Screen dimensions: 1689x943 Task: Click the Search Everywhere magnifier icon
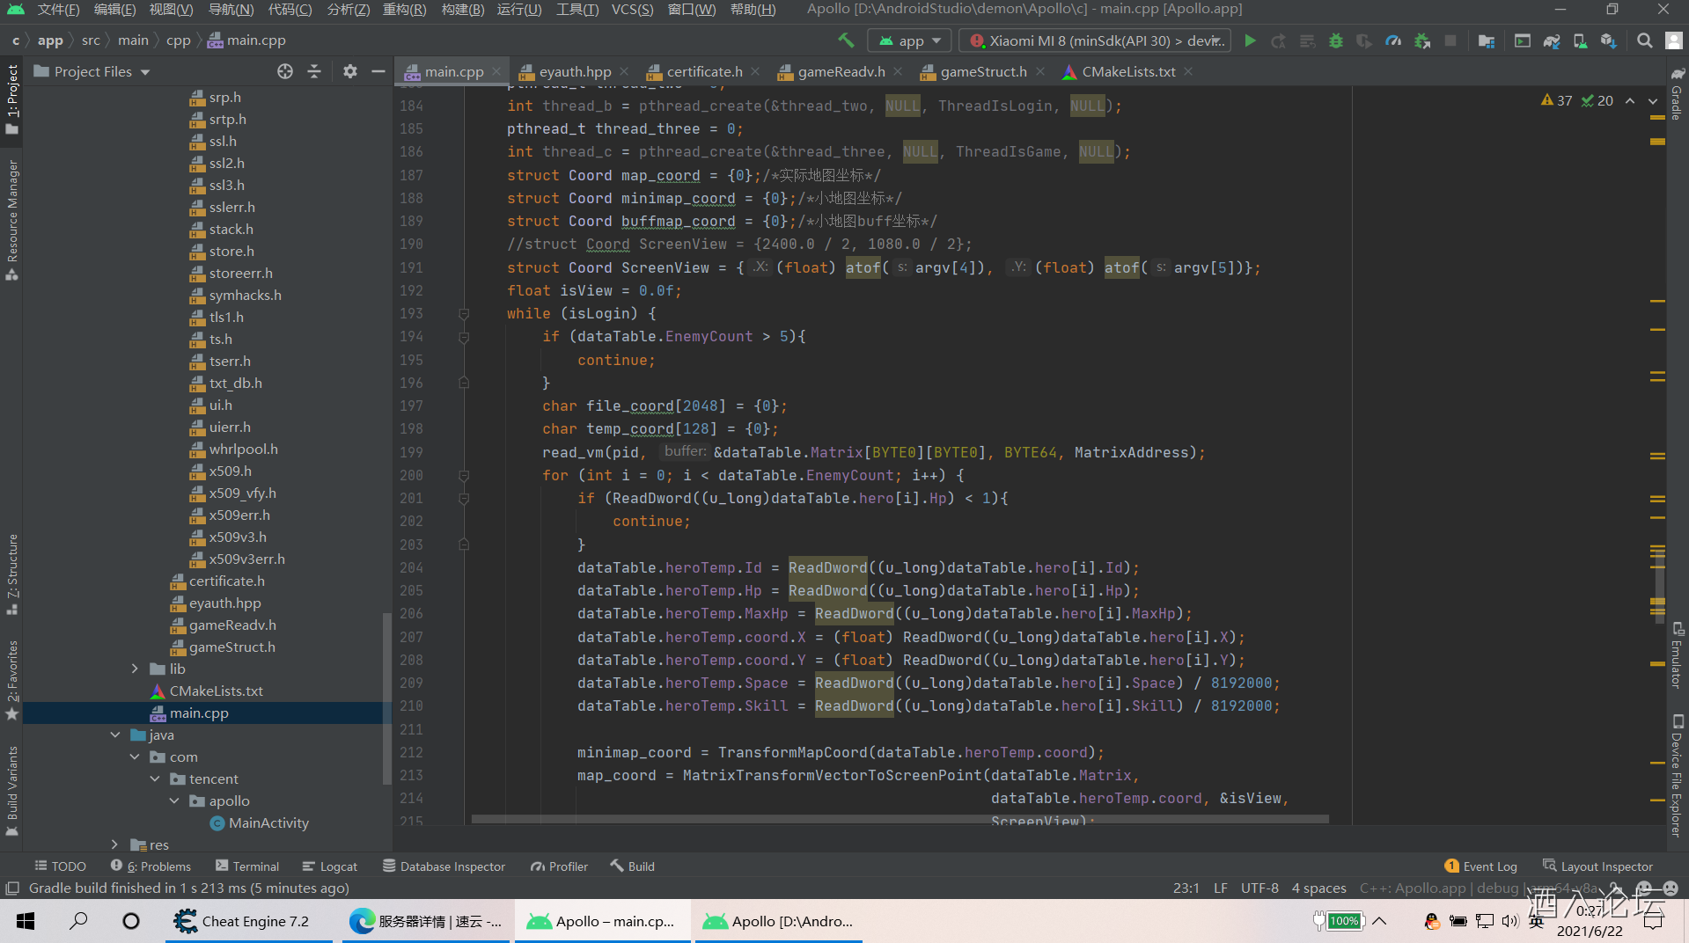tap(1644, 40)
